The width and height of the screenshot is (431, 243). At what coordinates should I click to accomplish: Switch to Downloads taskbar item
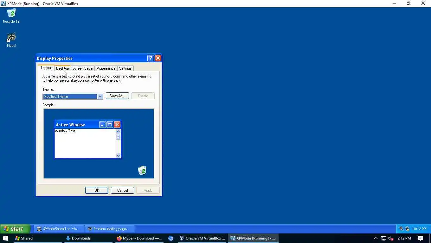(88, 238)
